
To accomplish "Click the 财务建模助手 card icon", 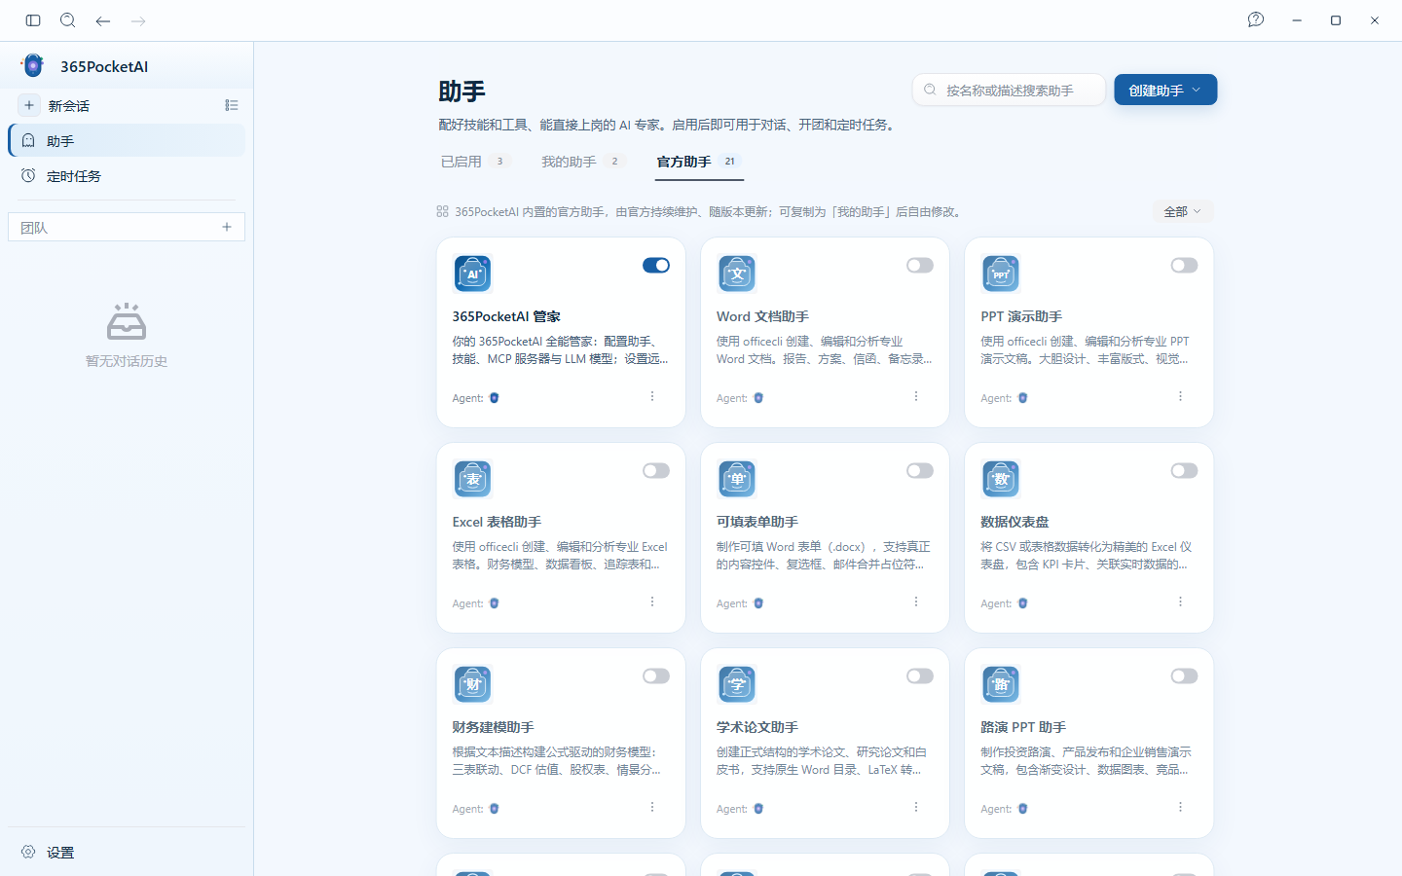I will point(473,684).
